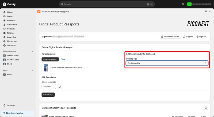The image size is (214, 117).
Task: Open the app's three-dot more menu
Action: point(210,12)
